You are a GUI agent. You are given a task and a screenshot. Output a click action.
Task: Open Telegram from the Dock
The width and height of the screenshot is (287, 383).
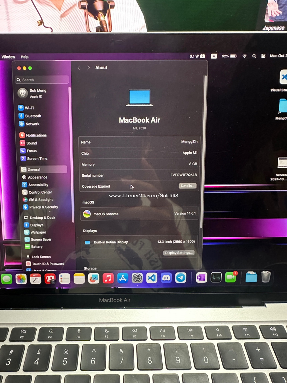pos(181,278)
